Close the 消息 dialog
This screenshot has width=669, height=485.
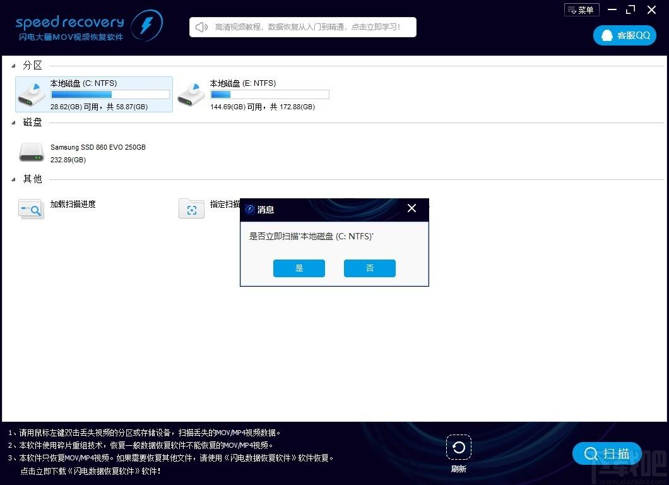click(411, 208)
